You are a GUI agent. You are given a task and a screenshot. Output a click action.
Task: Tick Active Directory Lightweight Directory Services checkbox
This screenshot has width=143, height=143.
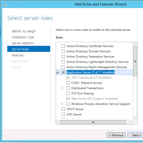coord(63,62)
